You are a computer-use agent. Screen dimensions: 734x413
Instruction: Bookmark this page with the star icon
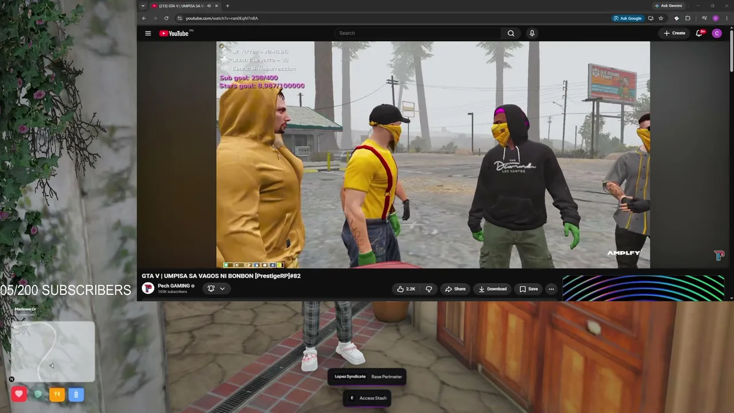(661, 18)
